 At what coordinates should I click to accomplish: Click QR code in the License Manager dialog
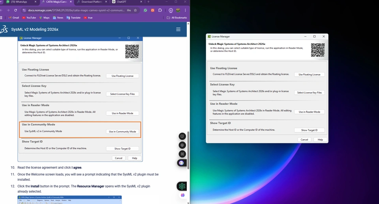[x=317, y=50]
